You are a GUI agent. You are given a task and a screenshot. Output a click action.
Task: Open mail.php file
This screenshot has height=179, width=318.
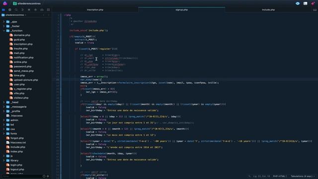point(19,53)
